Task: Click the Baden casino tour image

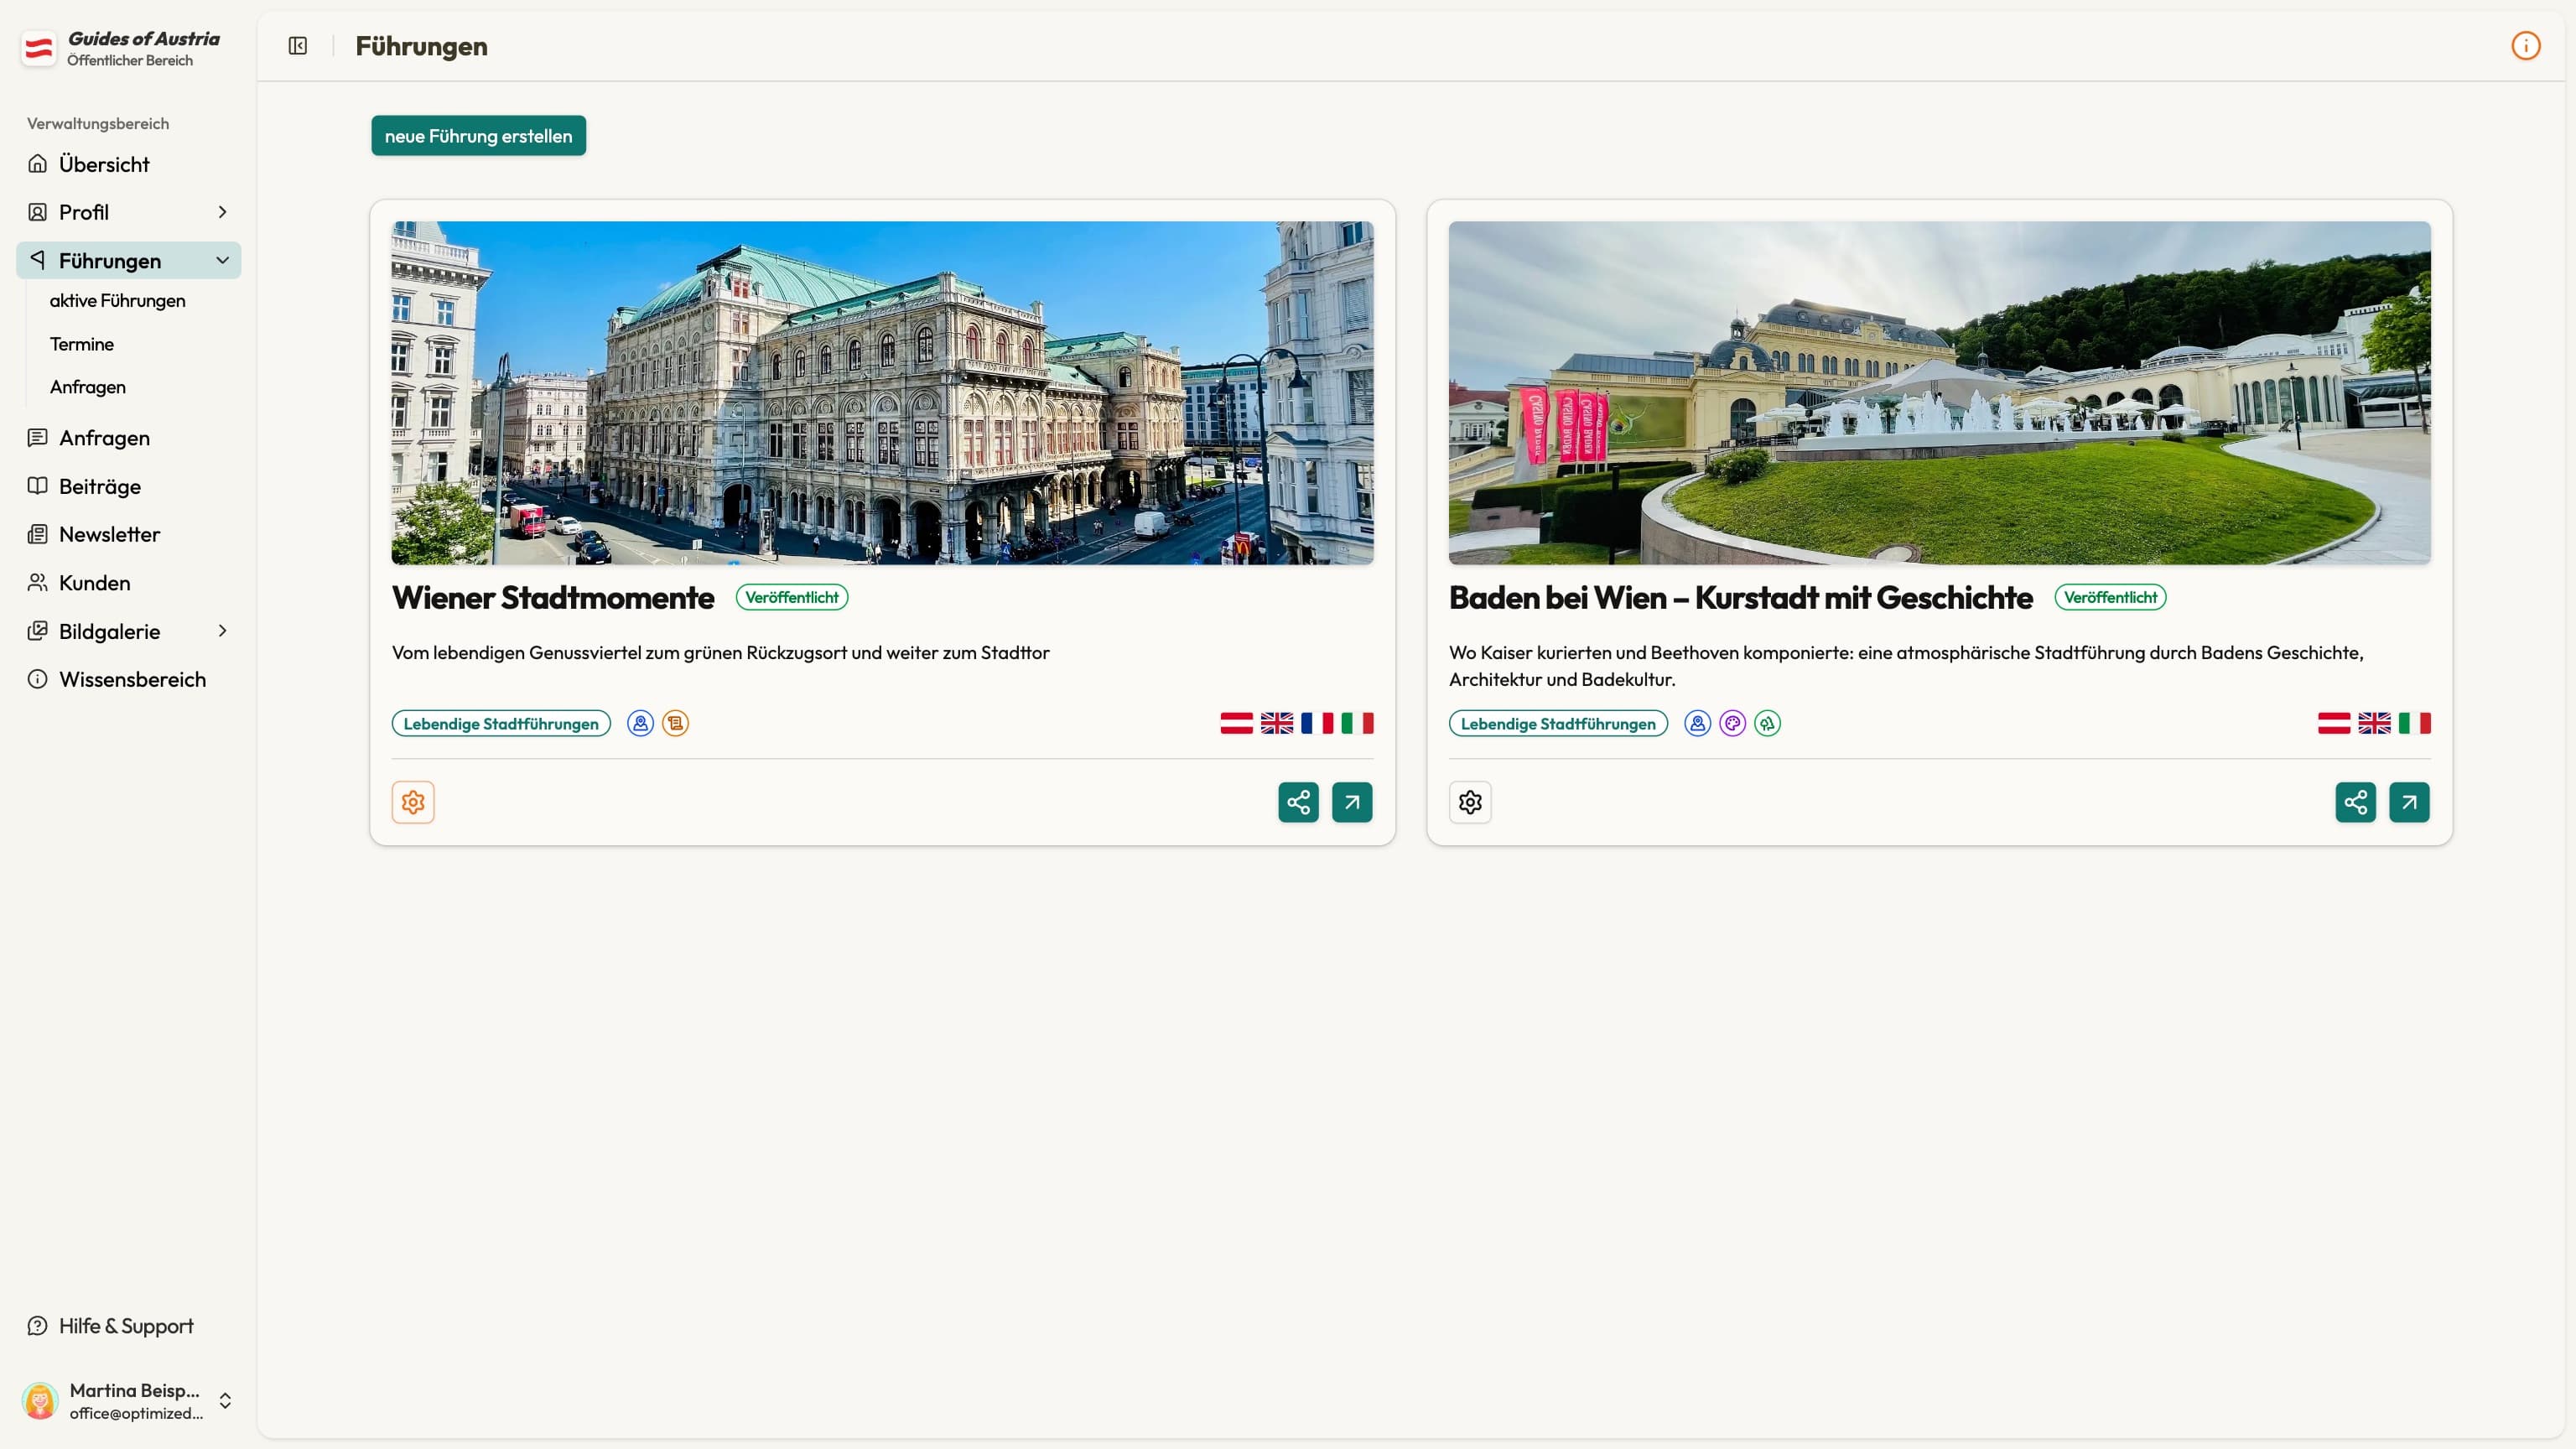Action: (x=1939, y=393)
